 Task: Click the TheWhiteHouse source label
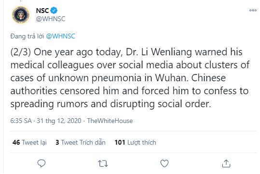pos(110,121)
